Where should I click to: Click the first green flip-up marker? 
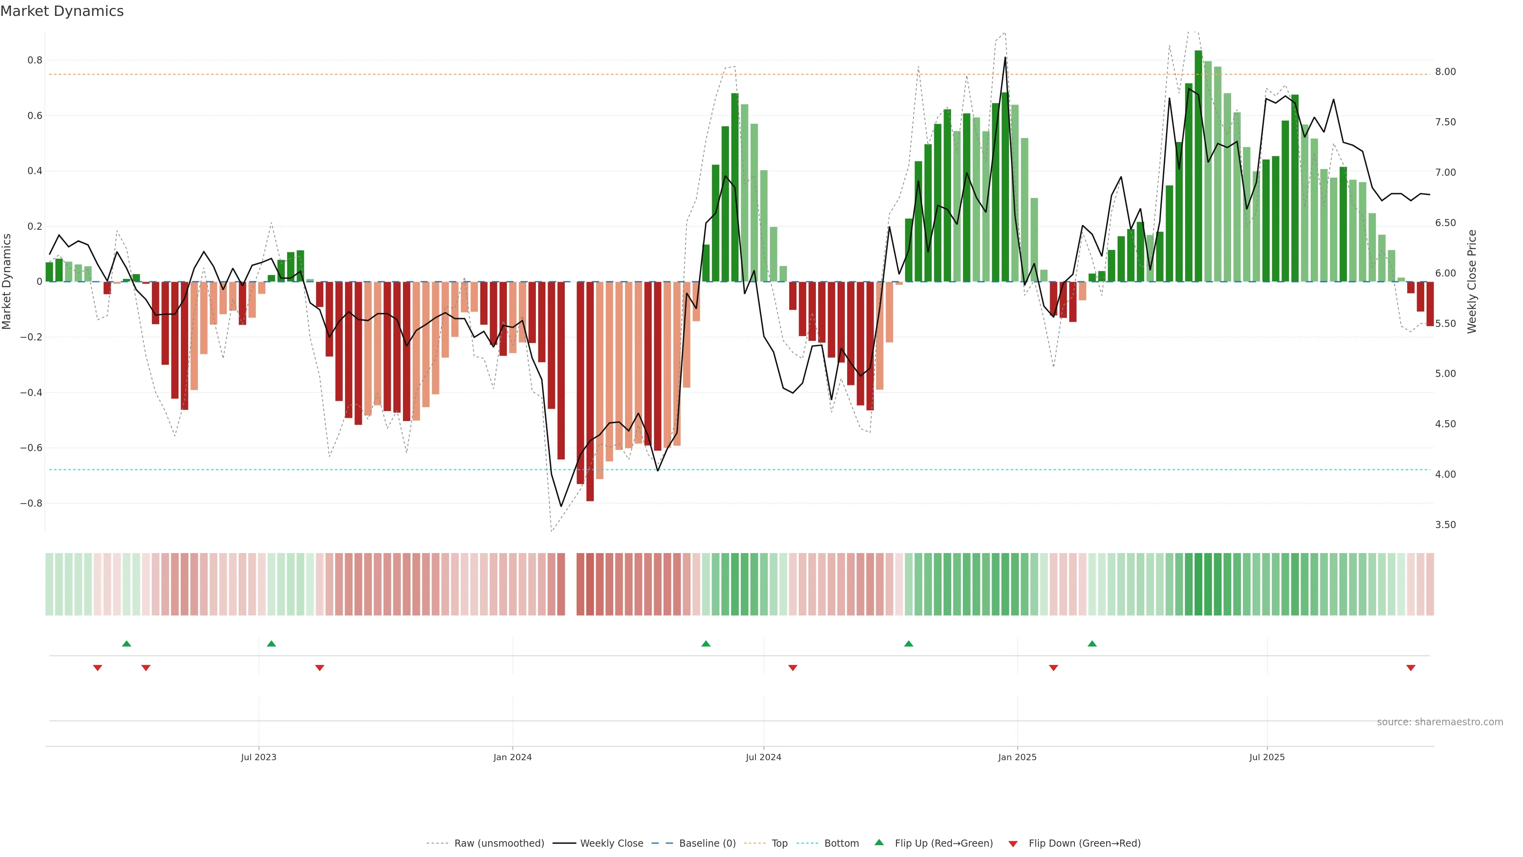127,644
